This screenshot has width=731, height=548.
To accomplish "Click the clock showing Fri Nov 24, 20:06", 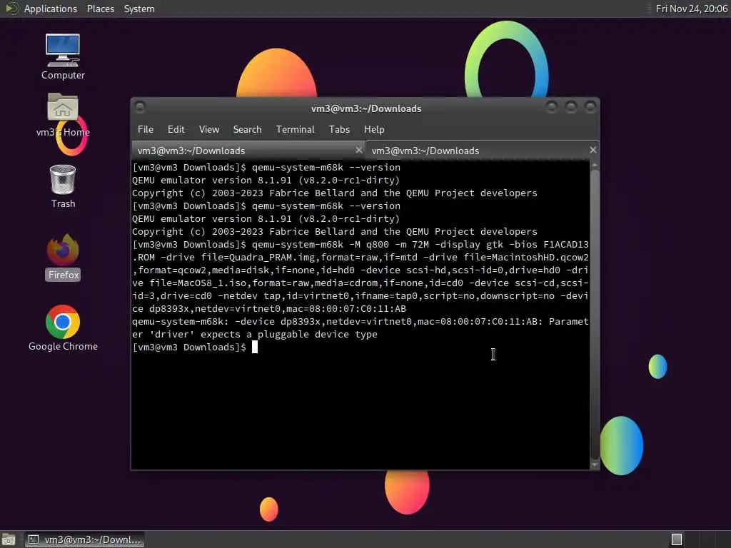I will (691, 9).
